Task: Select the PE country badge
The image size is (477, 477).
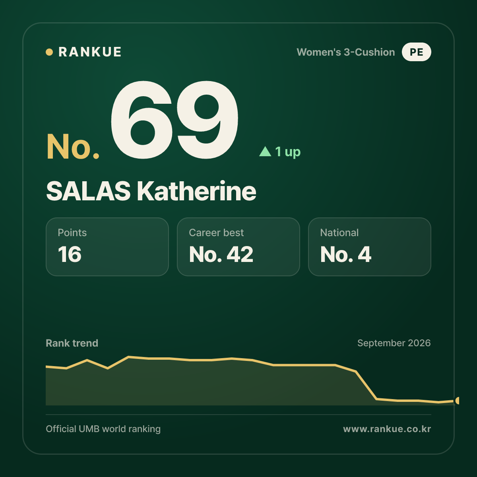Action: click(416, 52)
